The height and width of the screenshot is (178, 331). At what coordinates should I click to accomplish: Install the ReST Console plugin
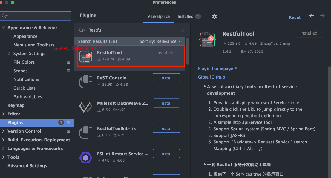point(166,78)
